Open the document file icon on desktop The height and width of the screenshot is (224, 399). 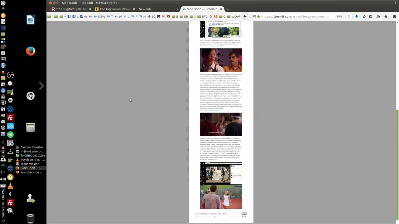click(x=30, y=20)
